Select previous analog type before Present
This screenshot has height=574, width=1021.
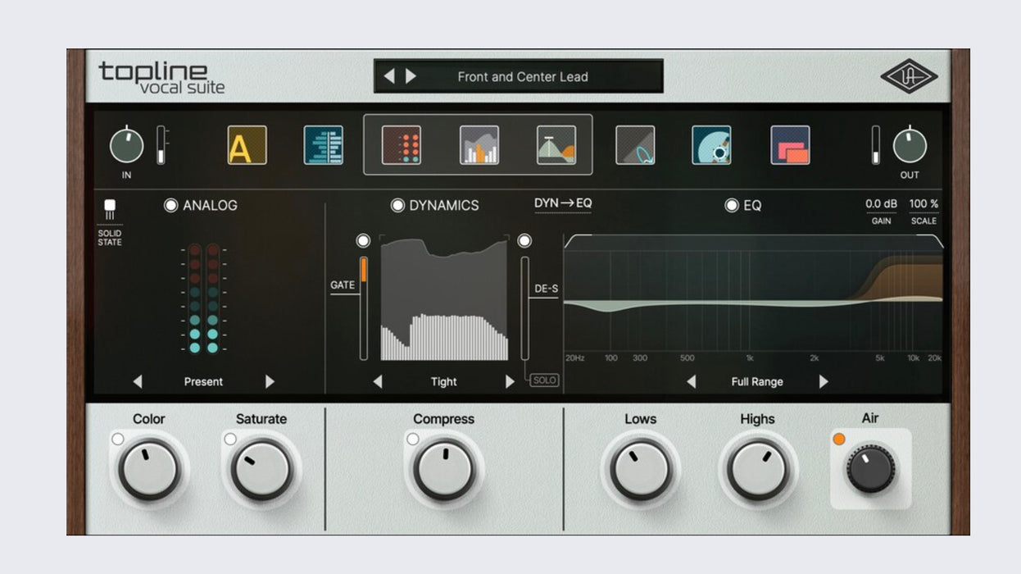pos(137,381)
